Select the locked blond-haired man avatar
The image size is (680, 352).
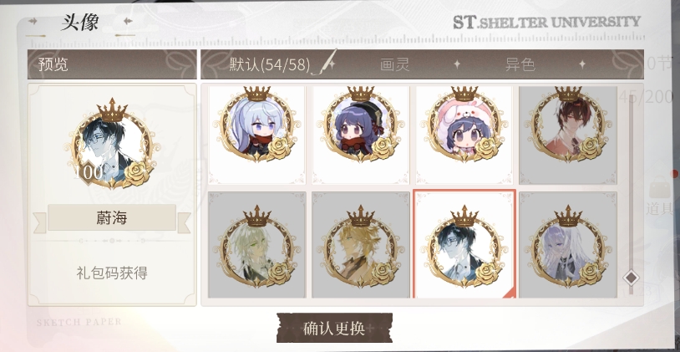point(361,245)
